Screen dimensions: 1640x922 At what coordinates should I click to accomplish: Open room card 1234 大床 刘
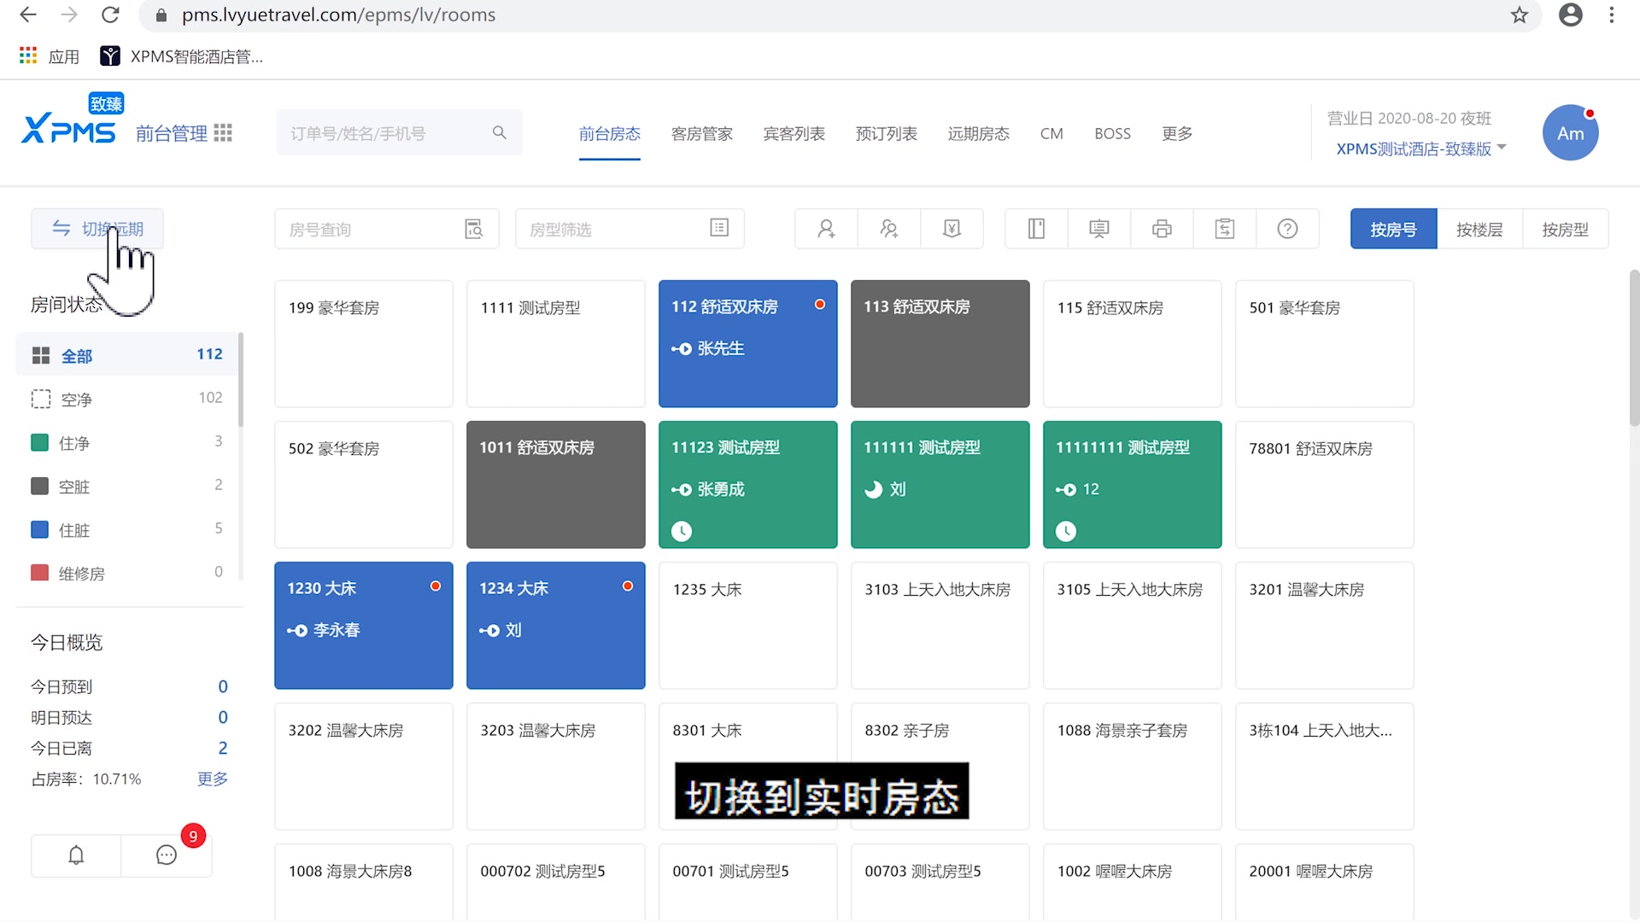tap(555, 625)
